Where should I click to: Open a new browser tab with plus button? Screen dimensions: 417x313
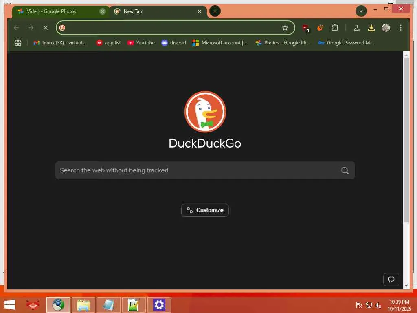[215, 11]
